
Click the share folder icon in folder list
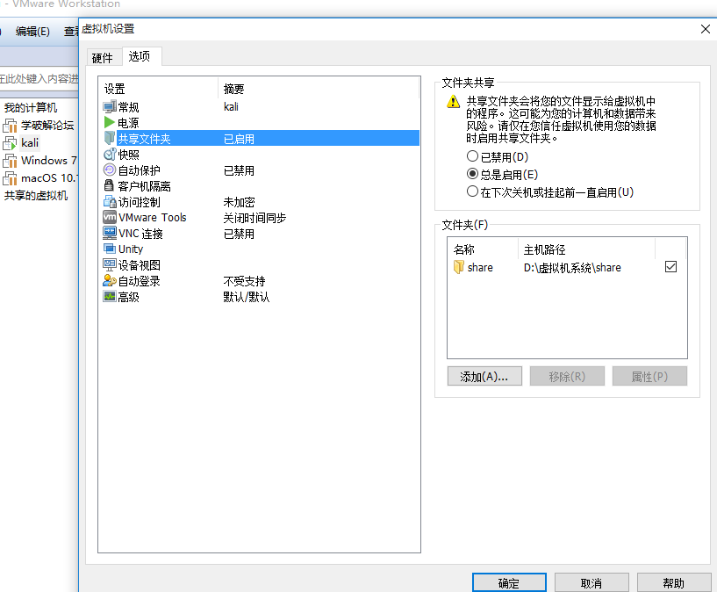459,267
